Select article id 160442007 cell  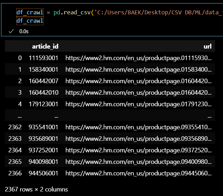tap(43, 81)
